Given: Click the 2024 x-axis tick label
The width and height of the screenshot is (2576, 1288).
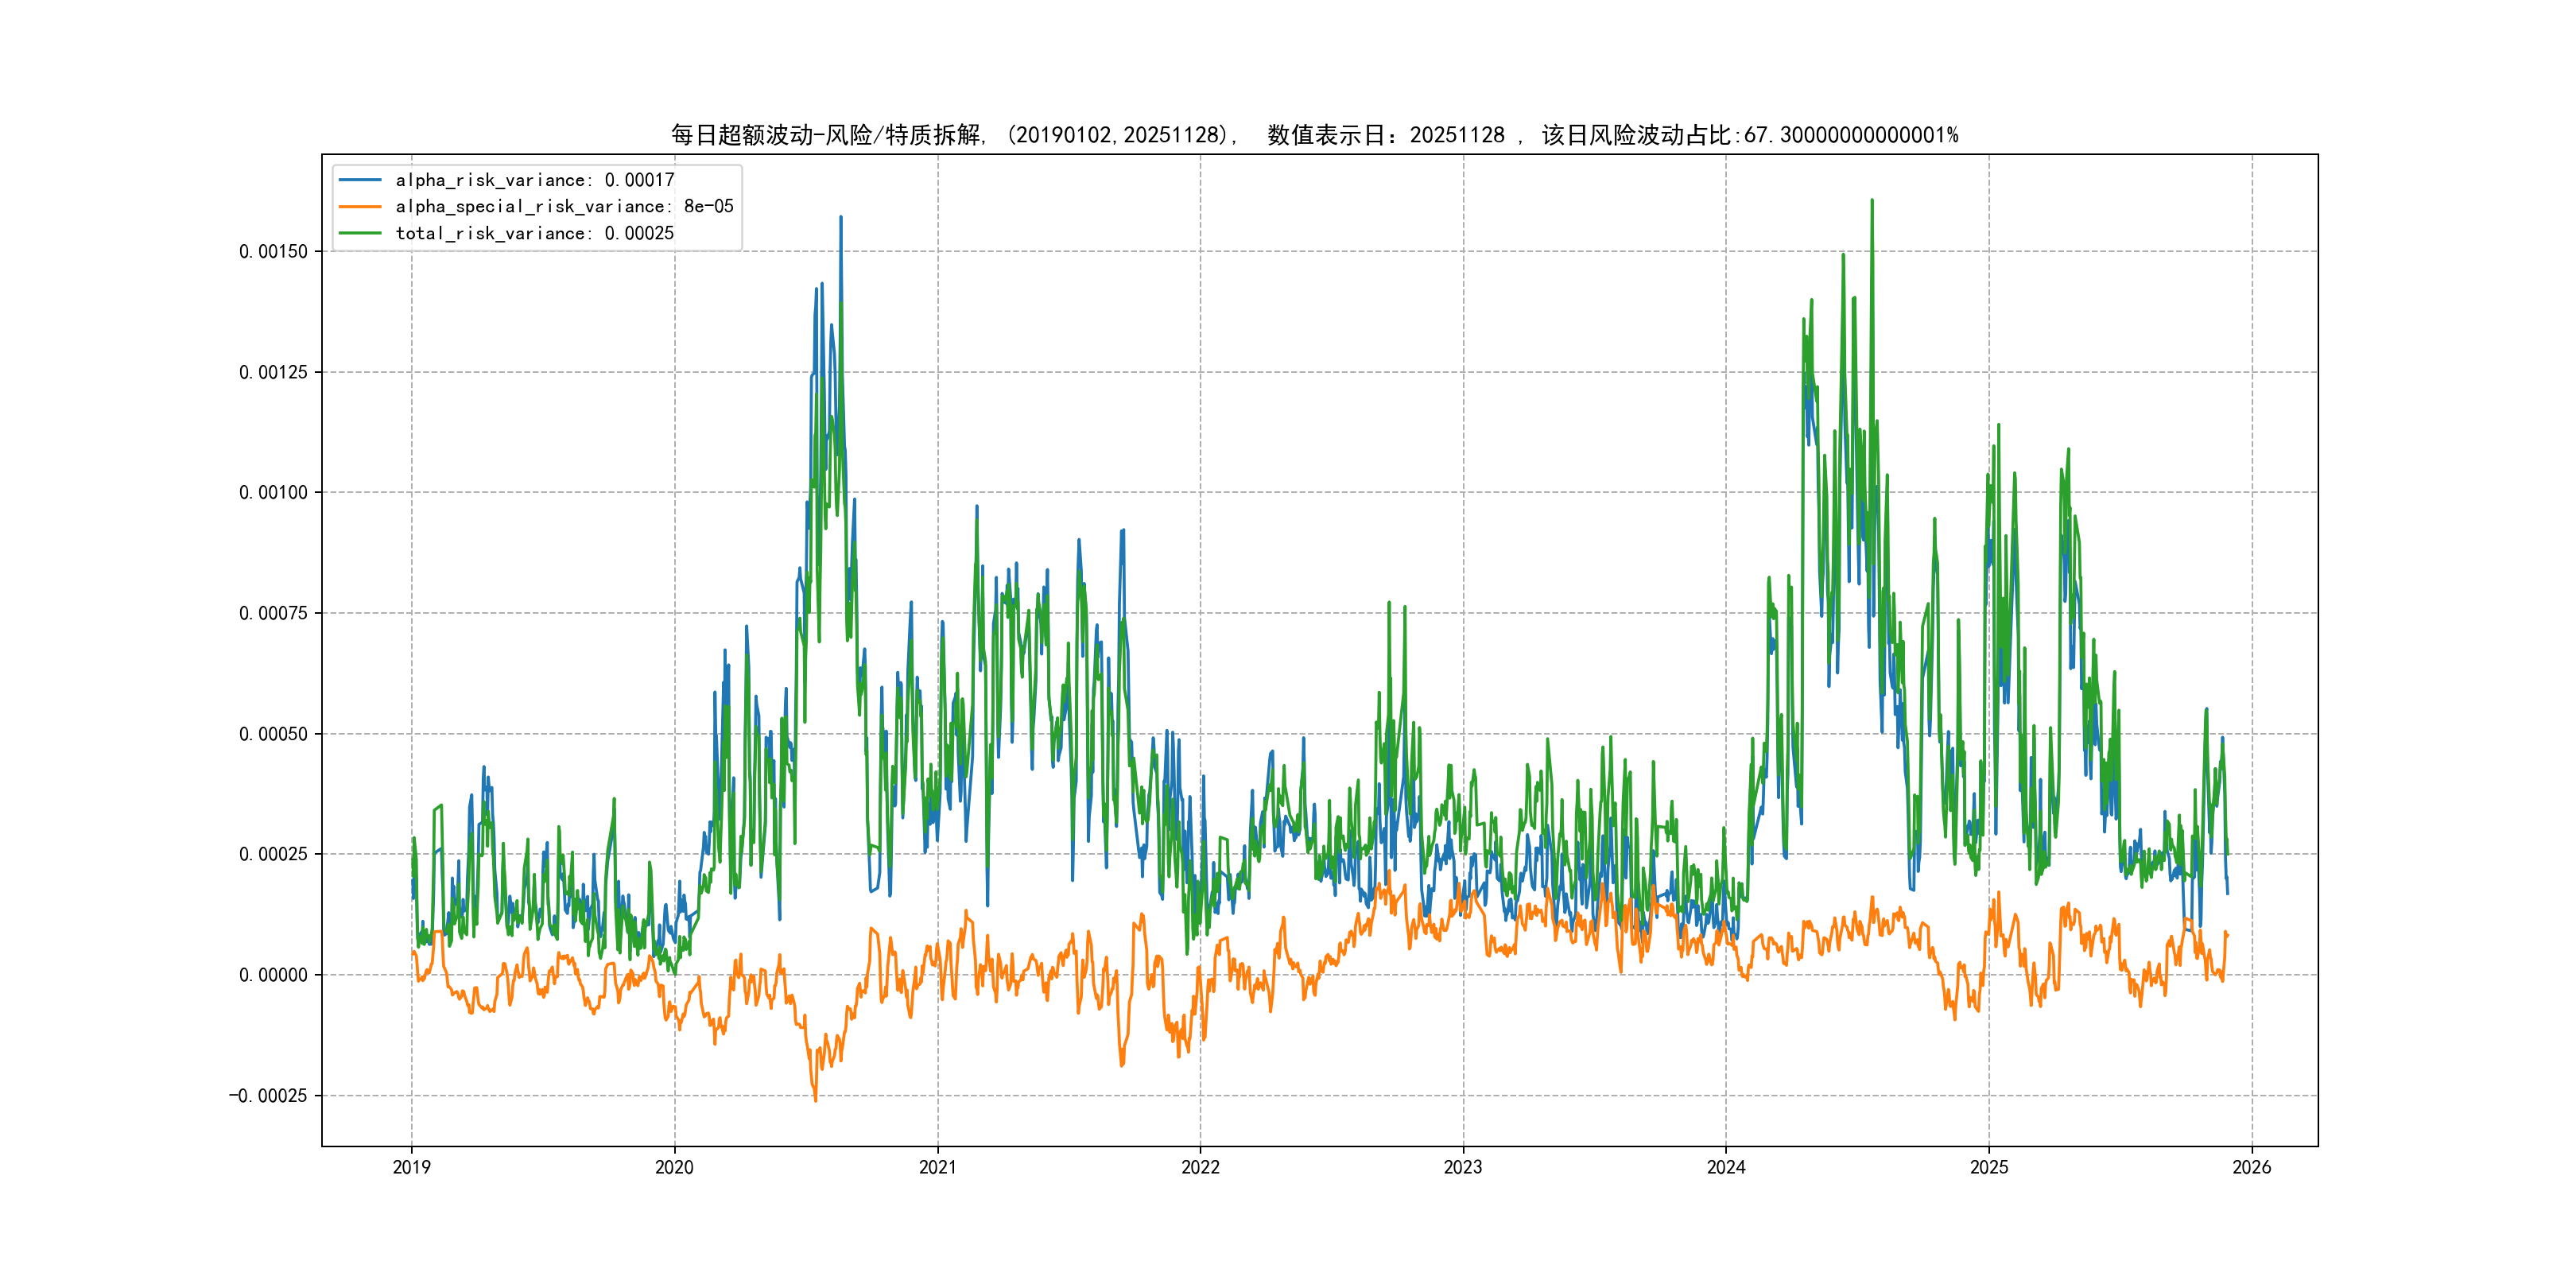Looking at the screenshot, I should coord(1726,1167).
